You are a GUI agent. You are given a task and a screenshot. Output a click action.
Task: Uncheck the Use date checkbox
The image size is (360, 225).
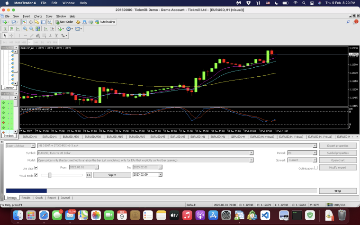[x=36, y=168]
